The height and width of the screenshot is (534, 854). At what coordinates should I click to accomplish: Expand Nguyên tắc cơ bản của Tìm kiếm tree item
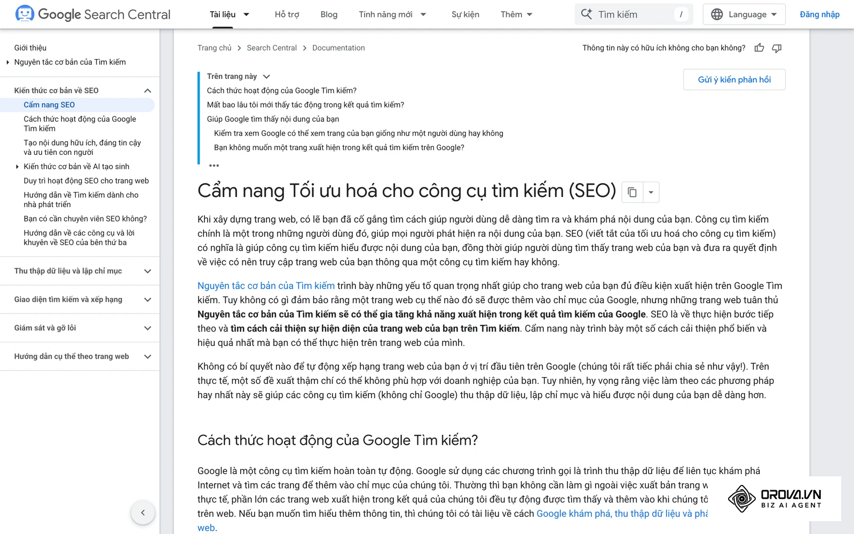coord(7,62)
